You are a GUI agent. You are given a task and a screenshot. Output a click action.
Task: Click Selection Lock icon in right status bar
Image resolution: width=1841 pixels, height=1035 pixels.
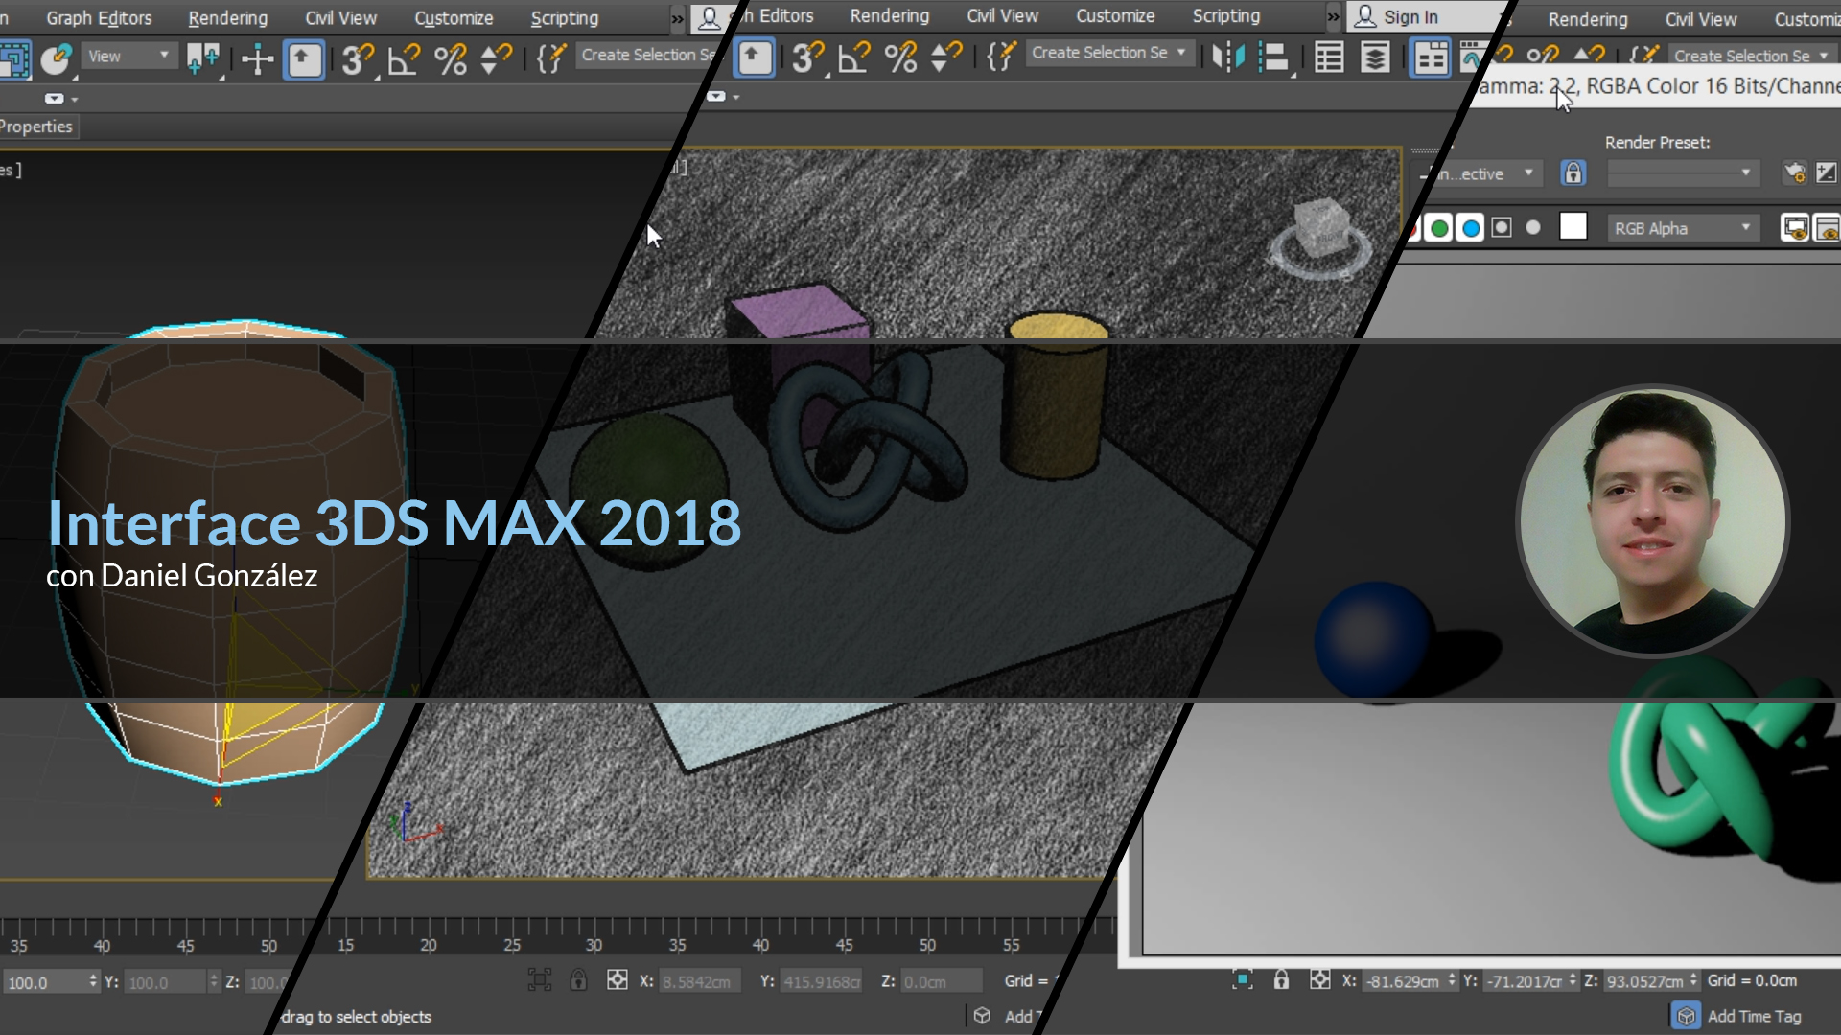(x=1281, y=979)
